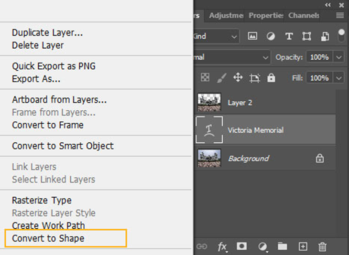Viewport: 349px width, 255px height.
Task: Expand the Fill slider dropdown arrow
Action: 339,78
